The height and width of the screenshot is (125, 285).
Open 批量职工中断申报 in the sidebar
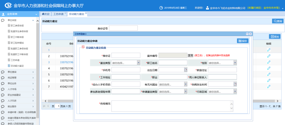(x=20, y=54)
